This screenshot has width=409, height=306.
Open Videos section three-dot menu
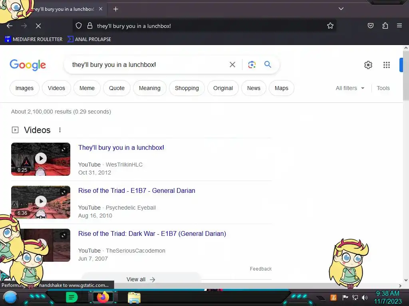point(60,130)
